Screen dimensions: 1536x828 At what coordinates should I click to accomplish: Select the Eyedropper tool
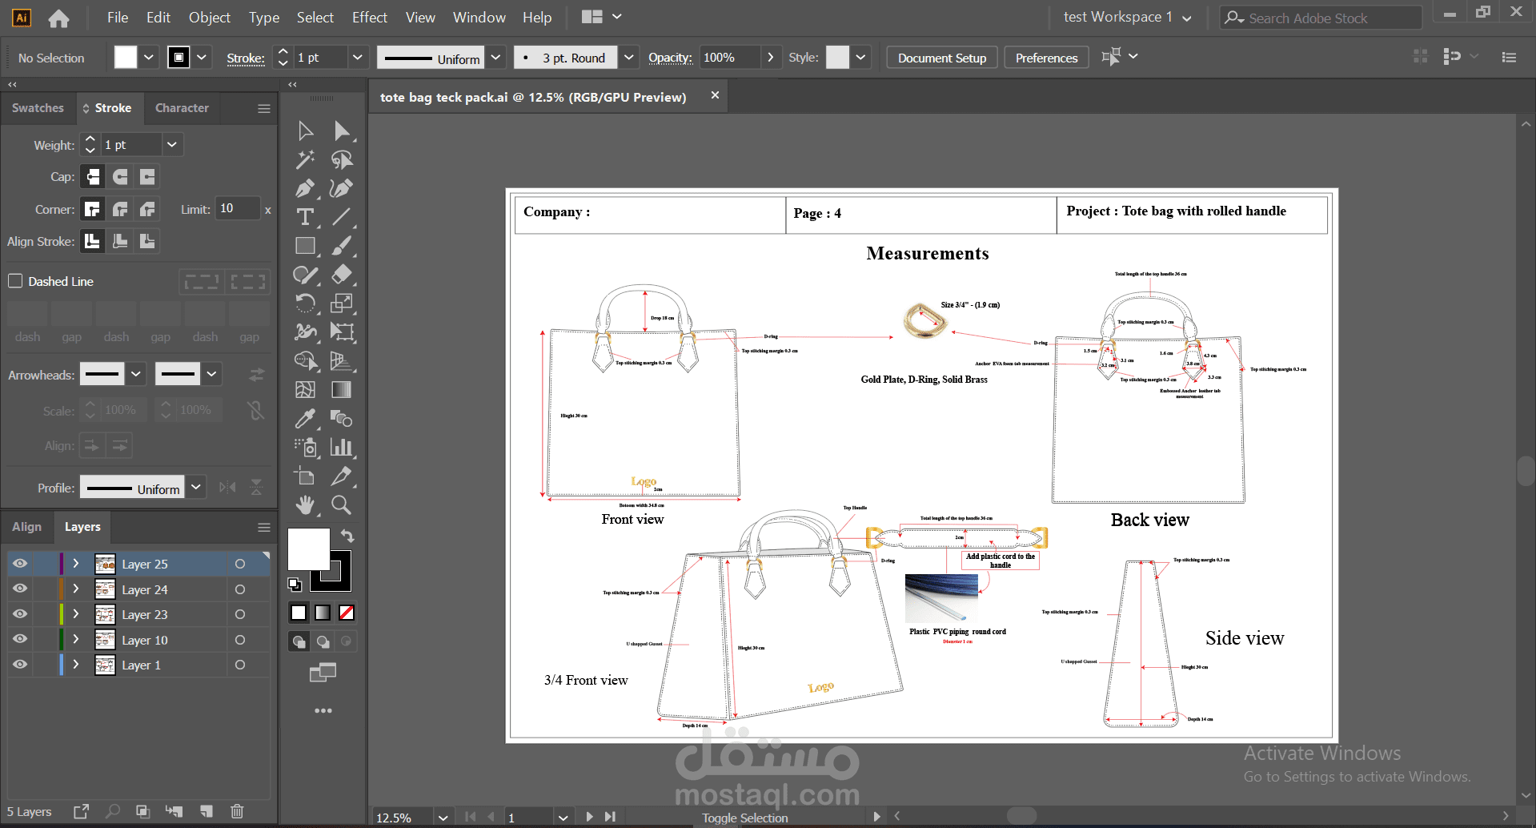(305, 419)
